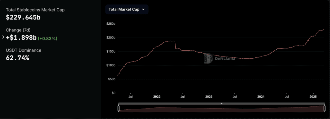Click the 2023 label on time axis

pos(209,97)
